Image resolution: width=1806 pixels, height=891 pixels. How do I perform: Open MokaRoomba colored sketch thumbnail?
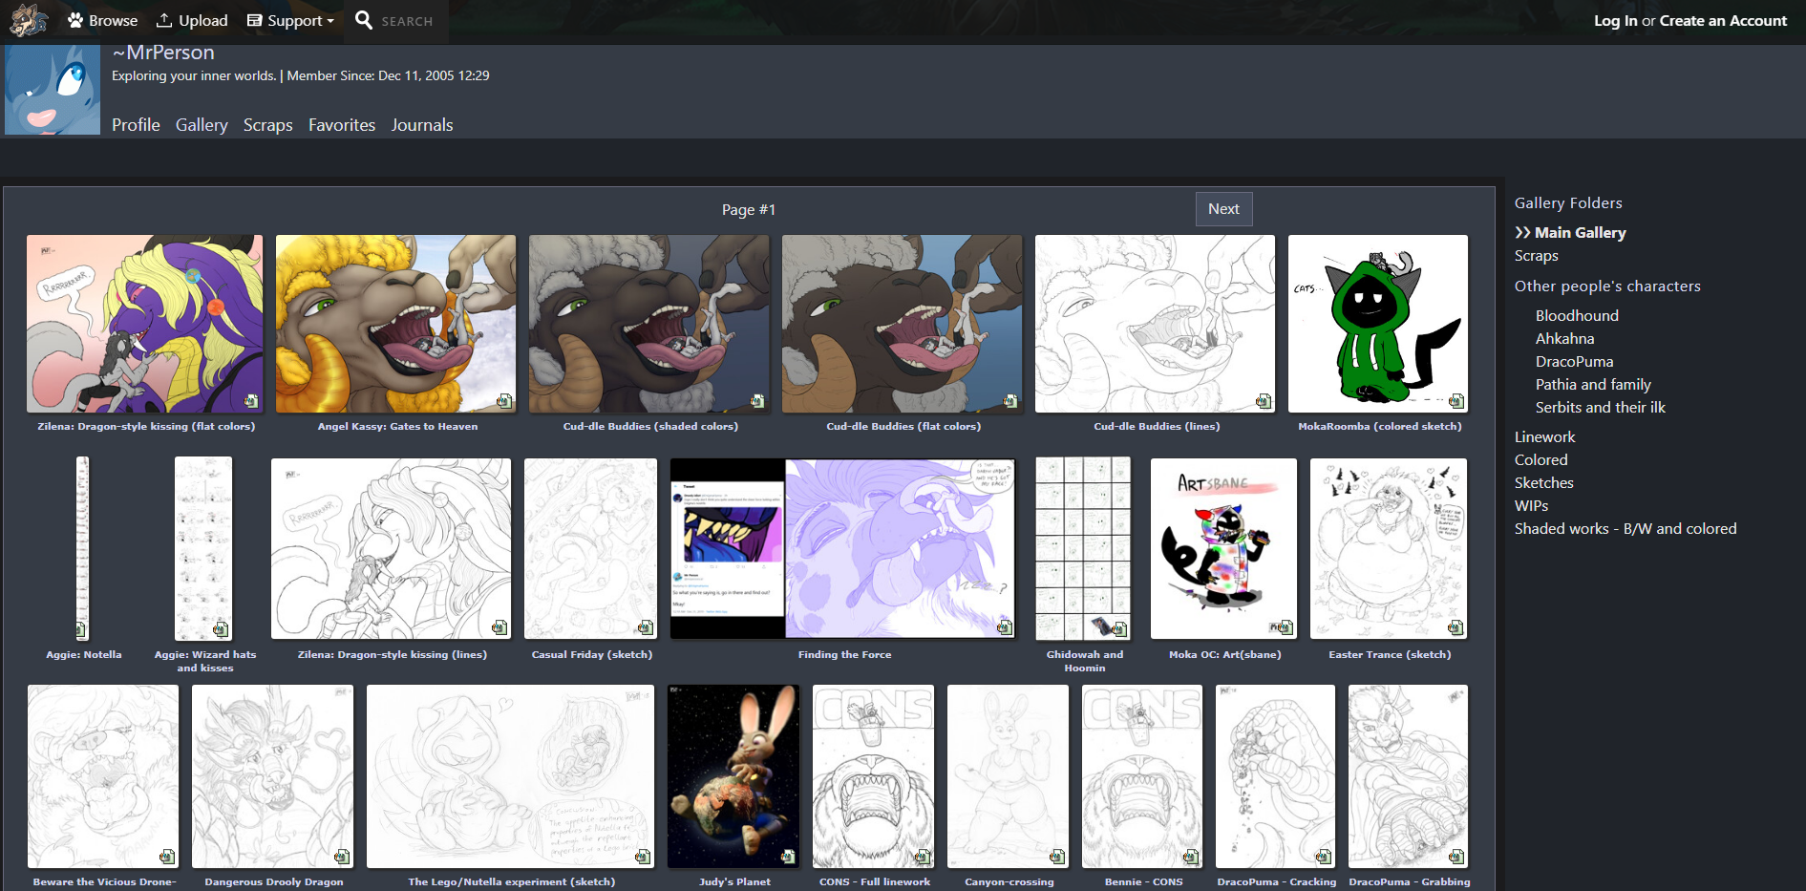pos(1378,324)
